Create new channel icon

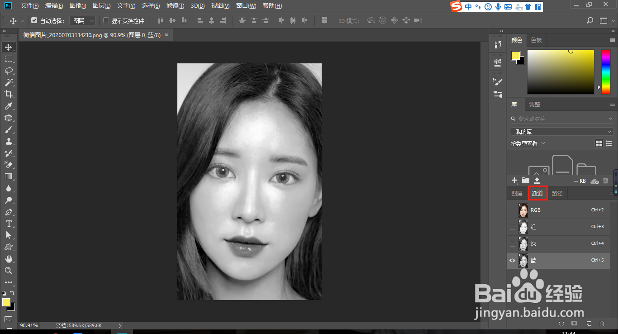(x=589, y=323)
